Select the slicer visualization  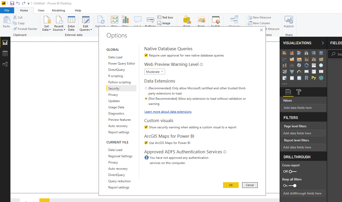[x=285, y=78]
